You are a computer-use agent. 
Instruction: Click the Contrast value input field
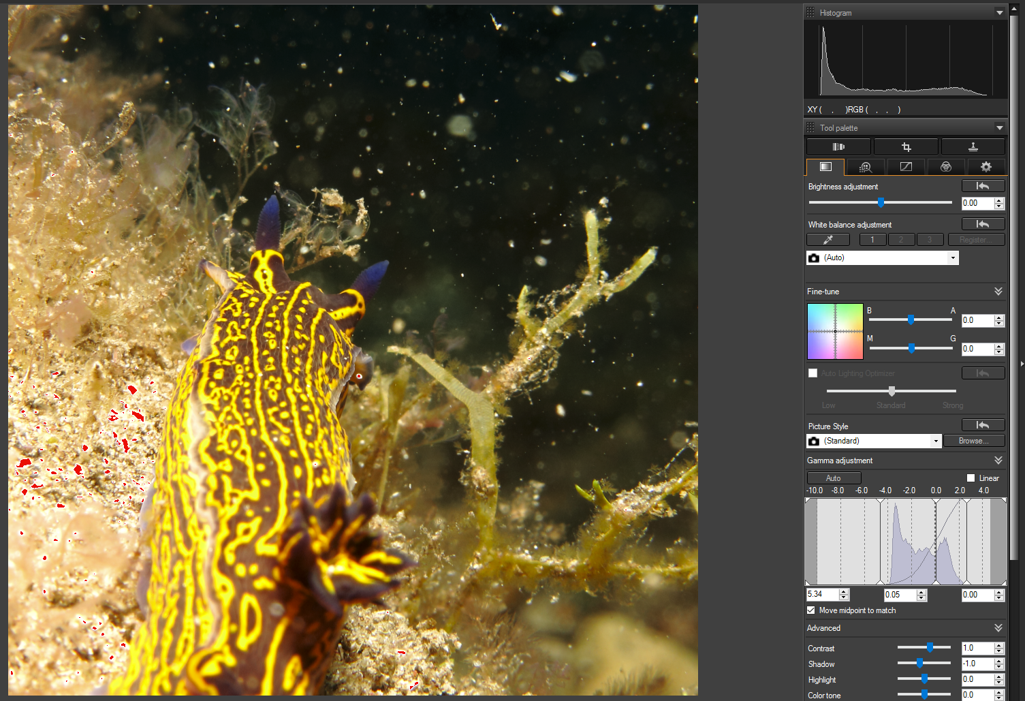(977, 648)
